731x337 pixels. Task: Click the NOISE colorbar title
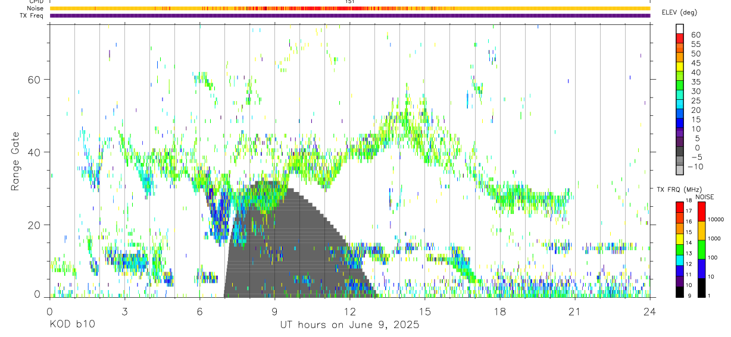click(x=704, y=197)
